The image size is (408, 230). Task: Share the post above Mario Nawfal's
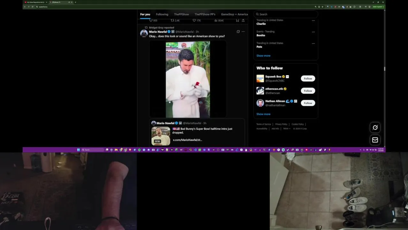click(243, 20)
